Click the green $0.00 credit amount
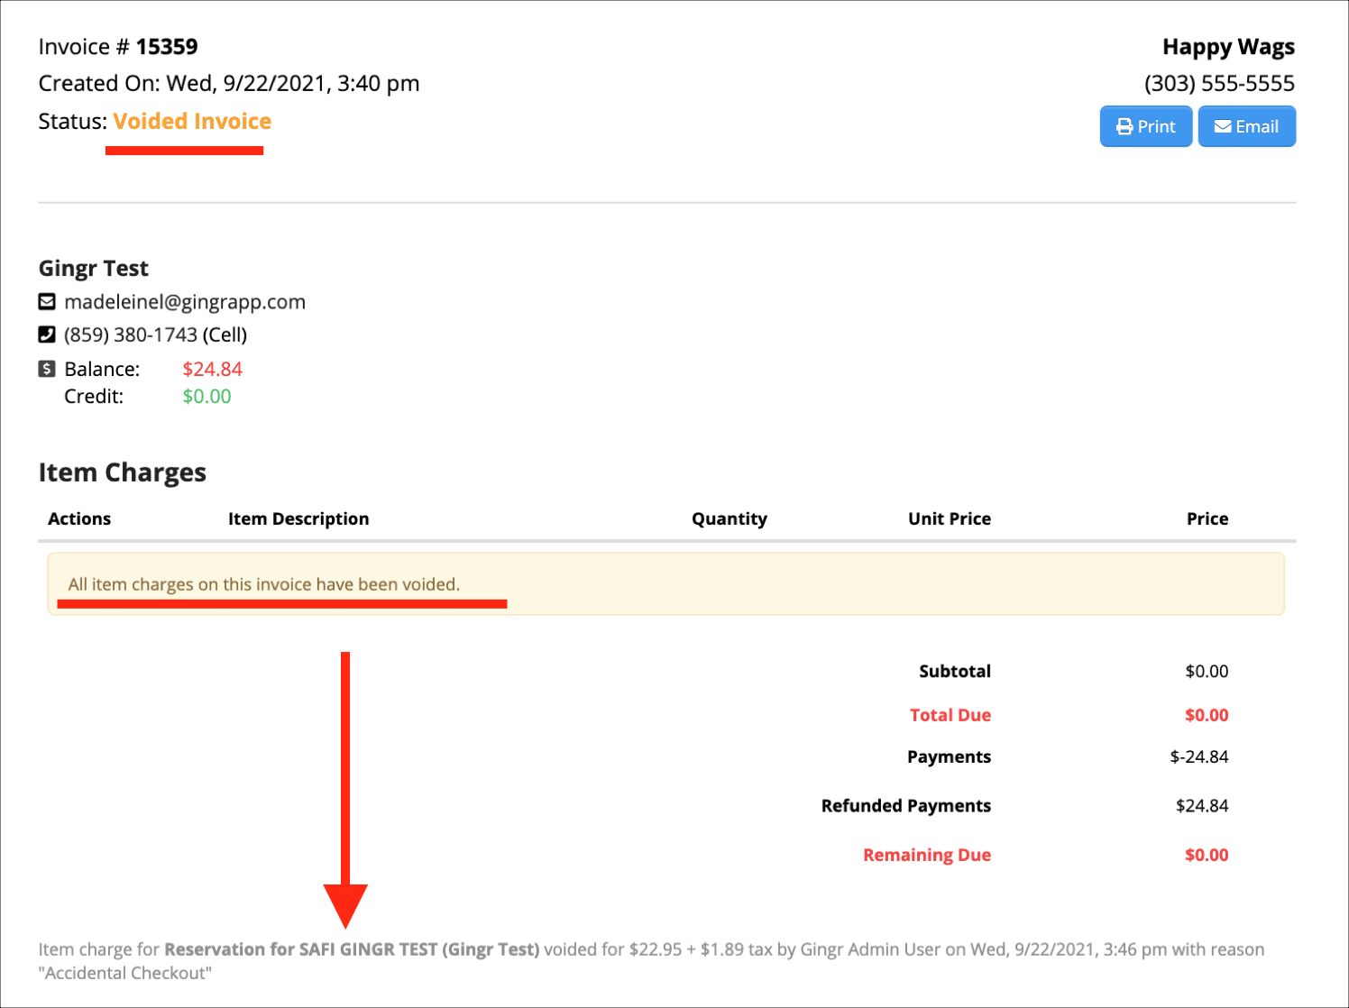This screenshot has height=1008, width=1349. click(206, 397)
